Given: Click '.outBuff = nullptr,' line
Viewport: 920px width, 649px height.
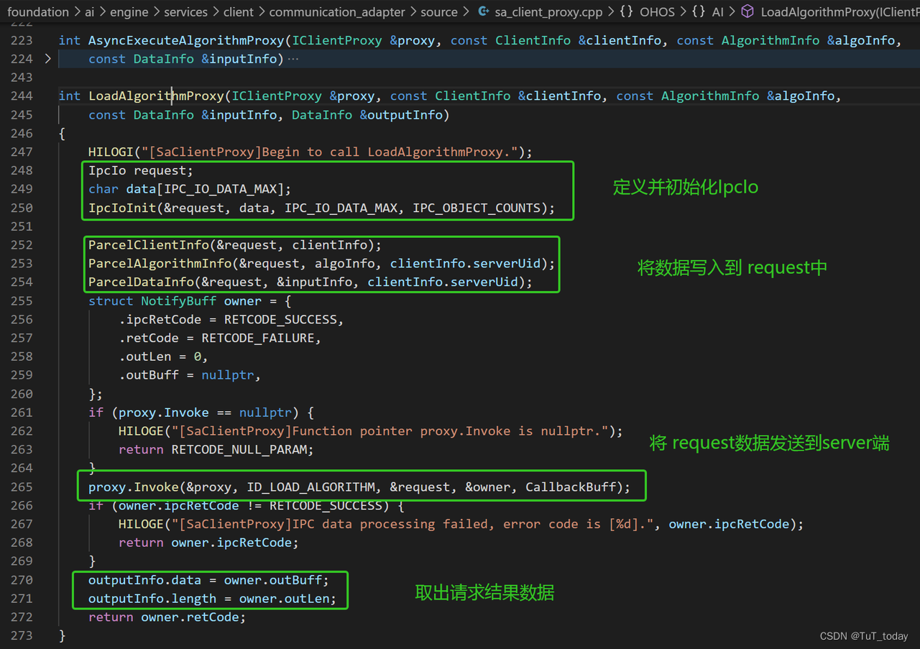Looking at the screenshot, I should pyautogui.click(x=190, y=376).
